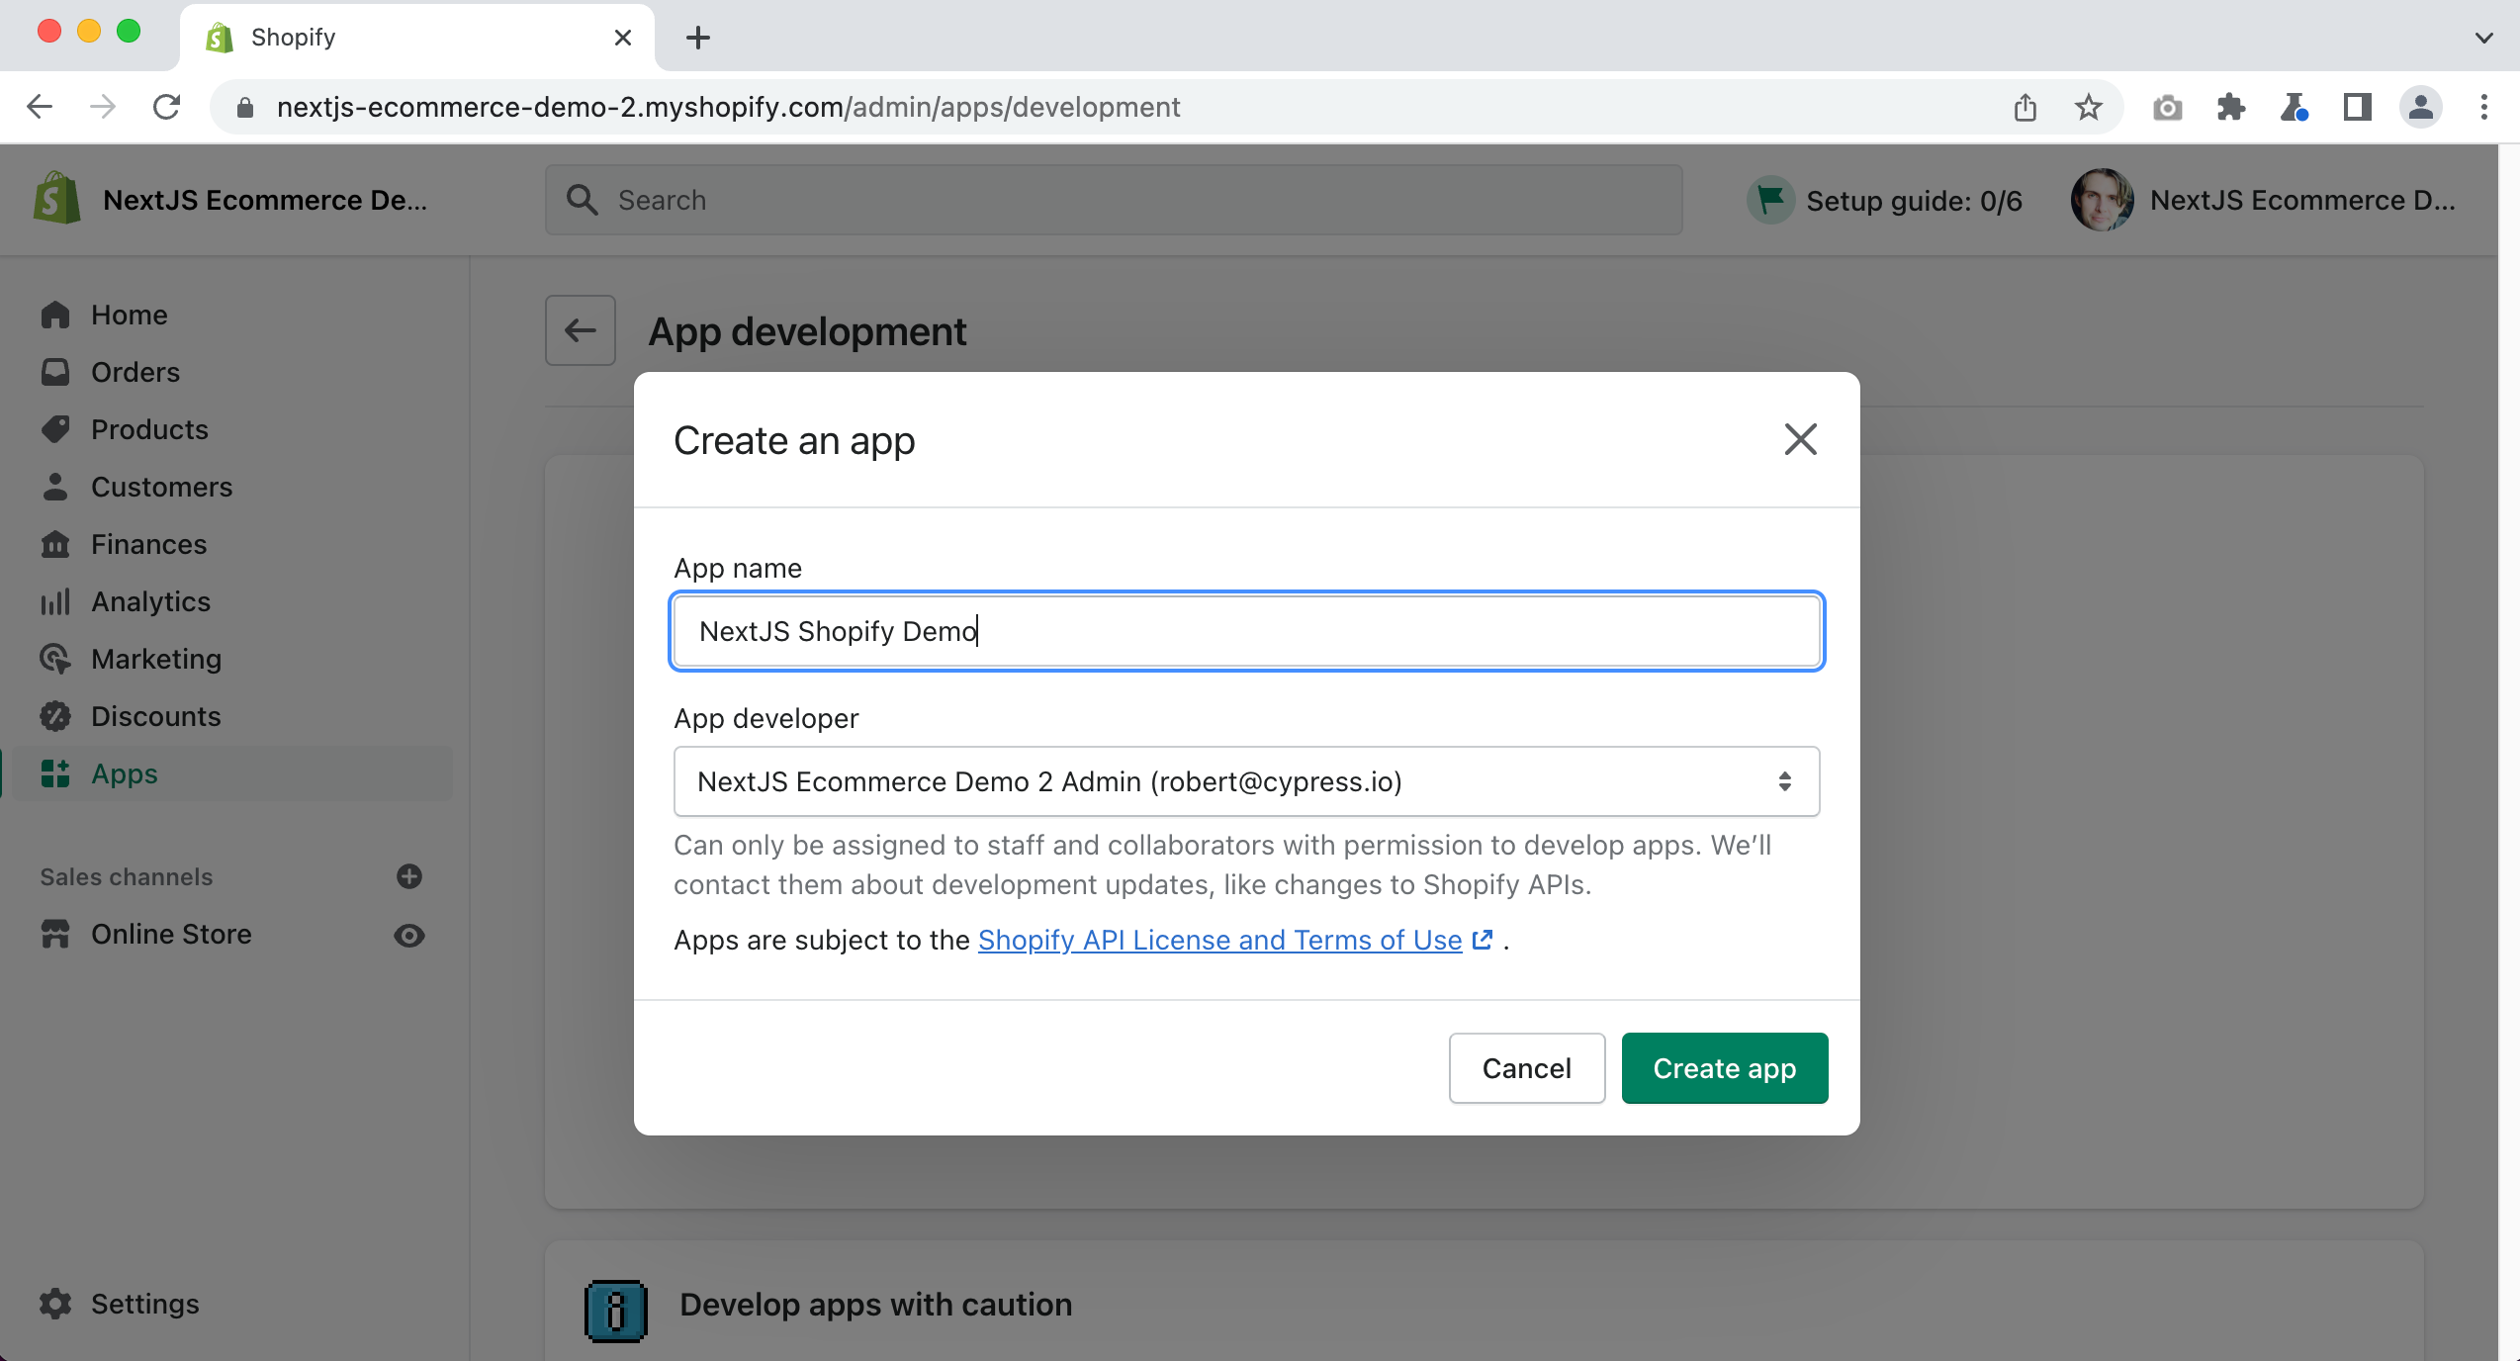Open Setup guide 0/6
The height and width of the screenshot is (1361, 2520).
pos(1885,201)
